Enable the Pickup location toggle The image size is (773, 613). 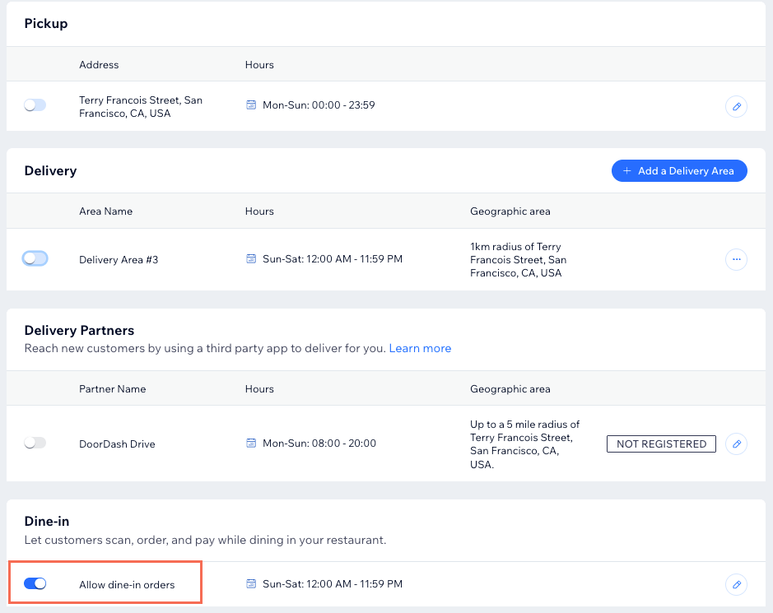pyautogui.click(x=33, y=104)
